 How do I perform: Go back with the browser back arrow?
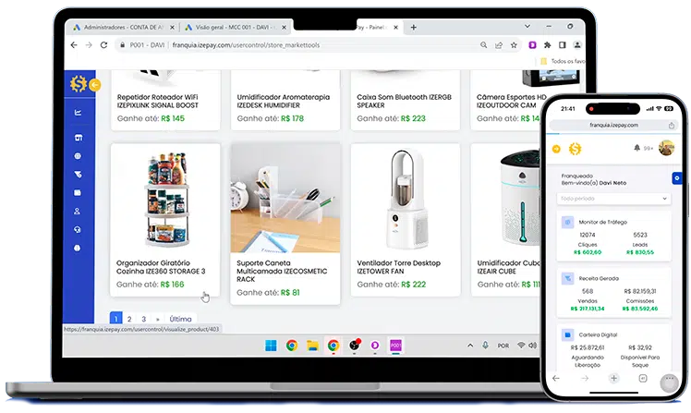[74, 45]
